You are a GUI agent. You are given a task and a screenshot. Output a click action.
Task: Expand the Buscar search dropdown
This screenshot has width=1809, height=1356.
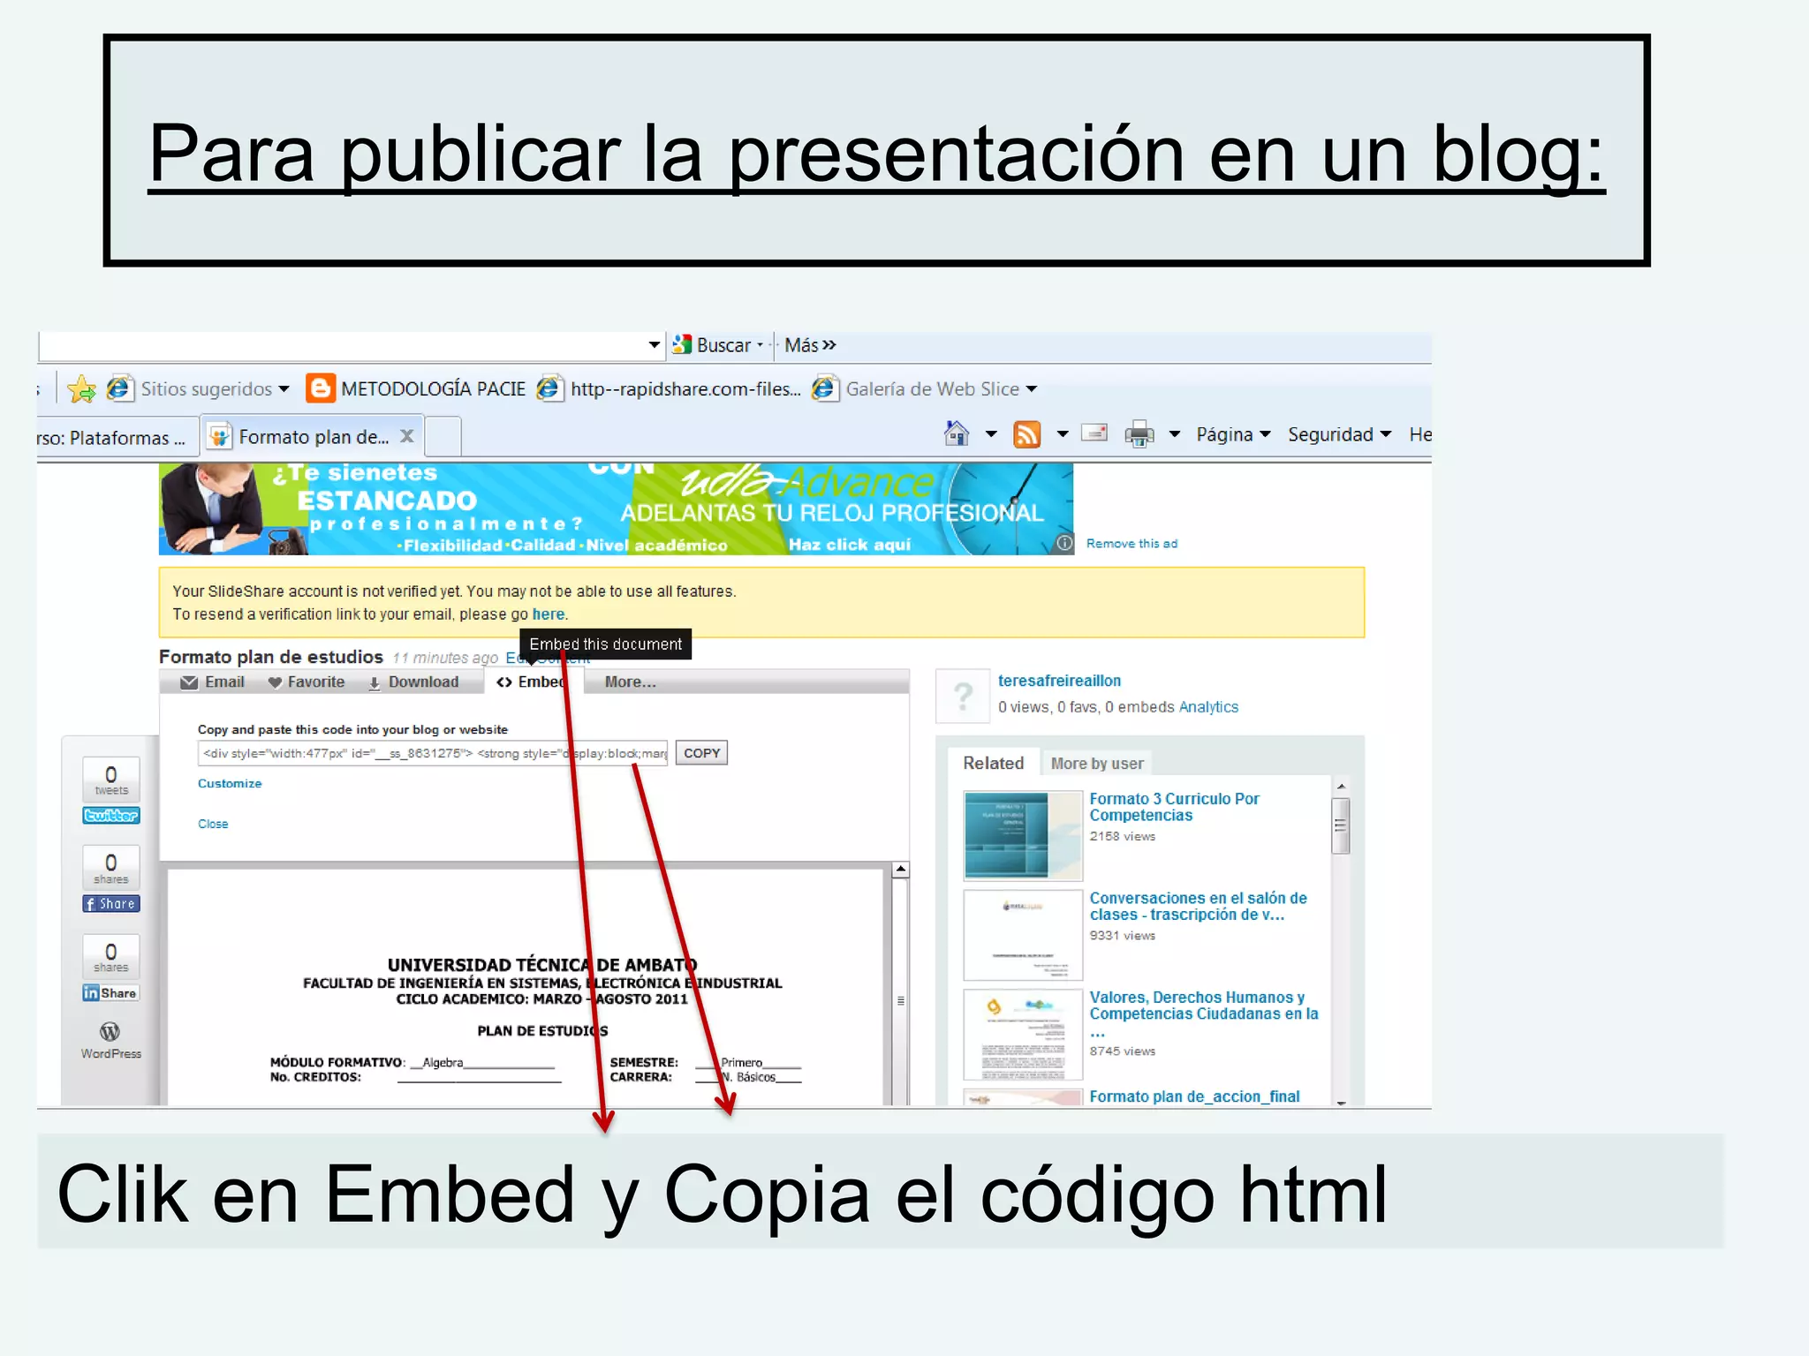(760, 344)
